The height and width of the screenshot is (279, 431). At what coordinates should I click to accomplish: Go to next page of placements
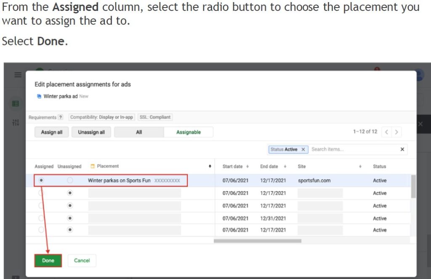click(396, 132)
